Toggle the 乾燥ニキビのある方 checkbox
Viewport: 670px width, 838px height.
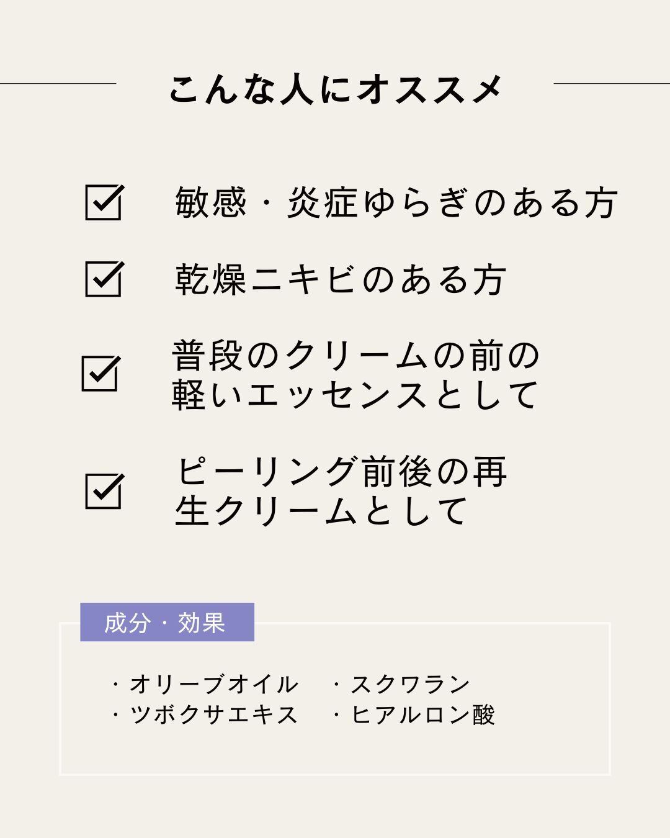(103, 279)
